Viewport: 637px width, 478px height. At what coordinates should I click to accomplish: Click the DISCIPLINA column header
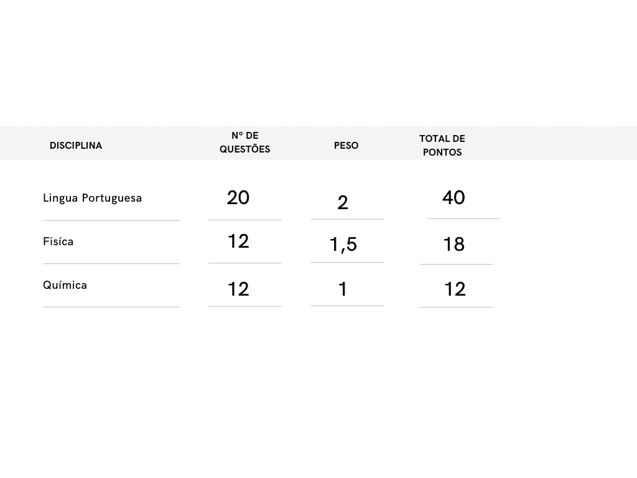tap(75, 146)
